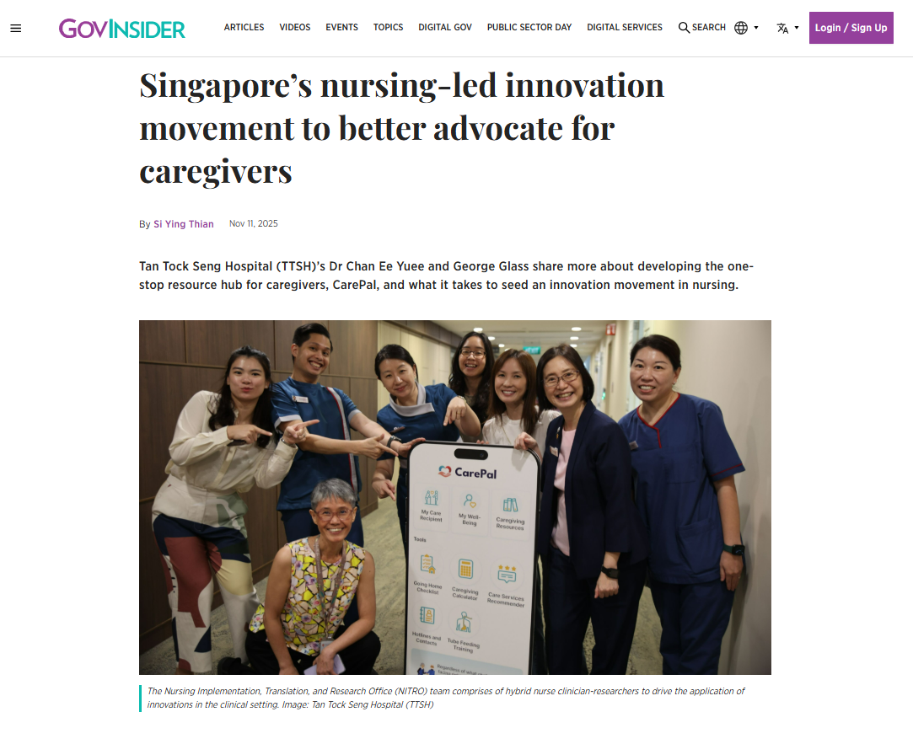
Task: Go to the Events section
Action: 341,27
